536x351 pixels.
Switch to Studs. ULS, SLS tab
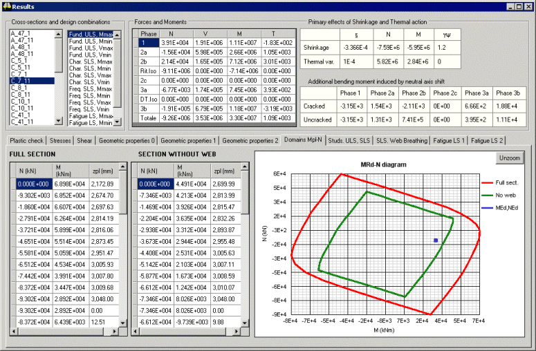pyautogui.click(x=349, y=140)
